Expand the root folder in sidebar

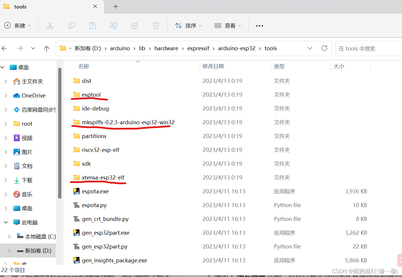pos(6,124)
